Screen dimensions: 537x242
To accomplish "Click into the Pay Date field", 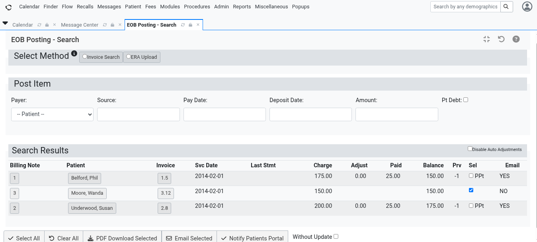I will pos(225,114).
